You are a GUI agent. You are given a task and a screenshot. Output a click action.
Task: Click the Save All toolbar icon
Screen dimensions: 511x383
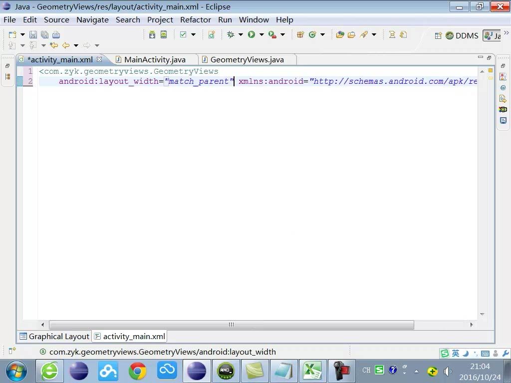(x=44, y=34)
